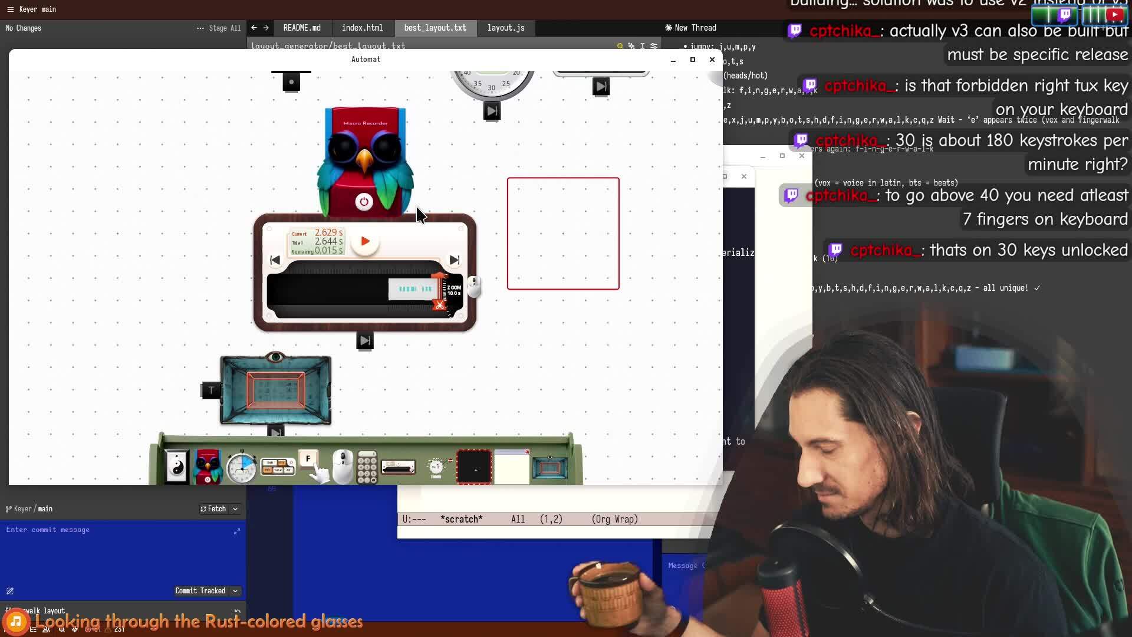The width and height of the screenshot is (1132, 637).
Task: Pick the Macro Recorder parrot from the toolbar
Action: pyautogui.click(x=208, y=467)
